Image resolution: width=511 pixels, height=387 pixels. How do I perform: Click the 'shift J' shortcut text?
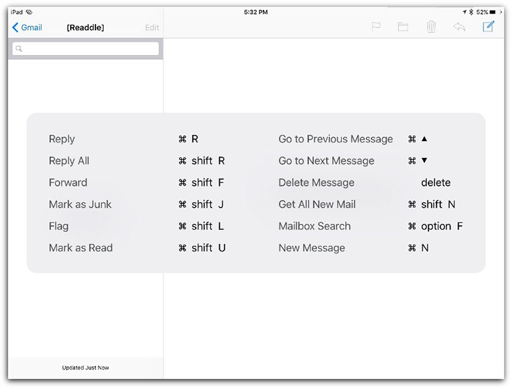pyautogui.click(x=208, y=204)
